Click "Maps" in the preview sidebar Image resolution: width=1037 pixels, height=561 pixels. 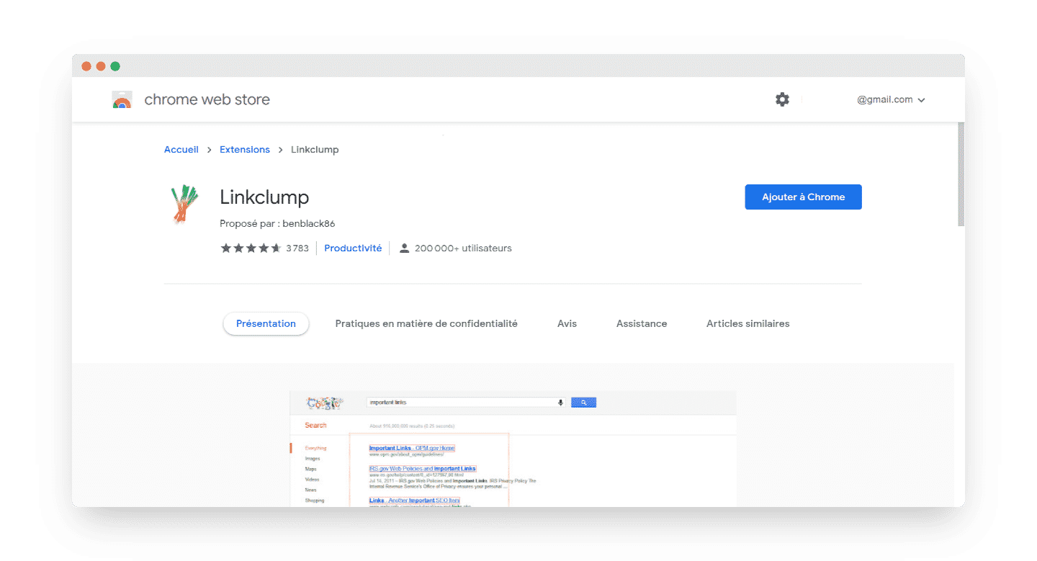coord(311,469)
